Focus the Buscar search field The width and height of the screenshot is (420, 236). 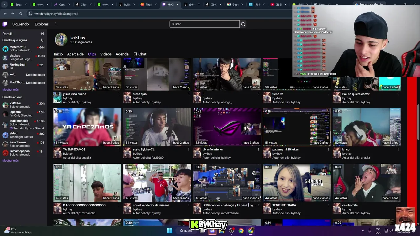(204, 24)
